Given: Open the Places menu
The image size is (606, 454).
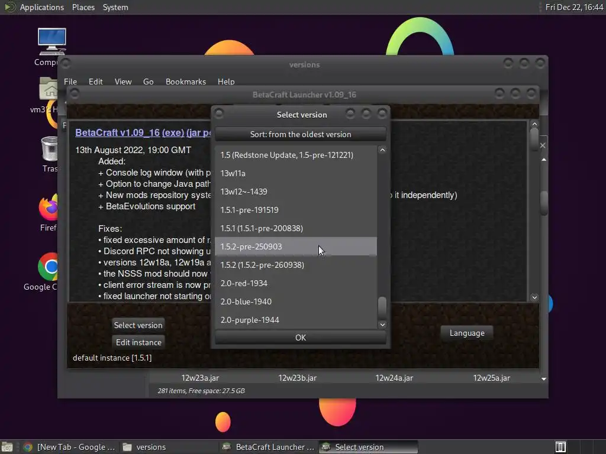Looking at the screenshot, I should [x=83, y=7].
